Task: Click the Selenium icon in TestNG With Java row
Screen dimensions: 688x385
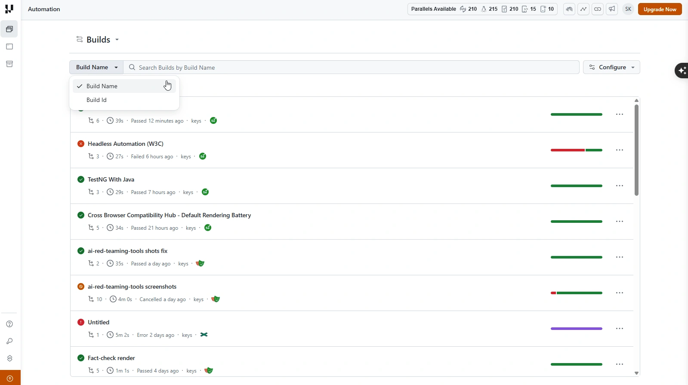Action: [x=205, y=192]
